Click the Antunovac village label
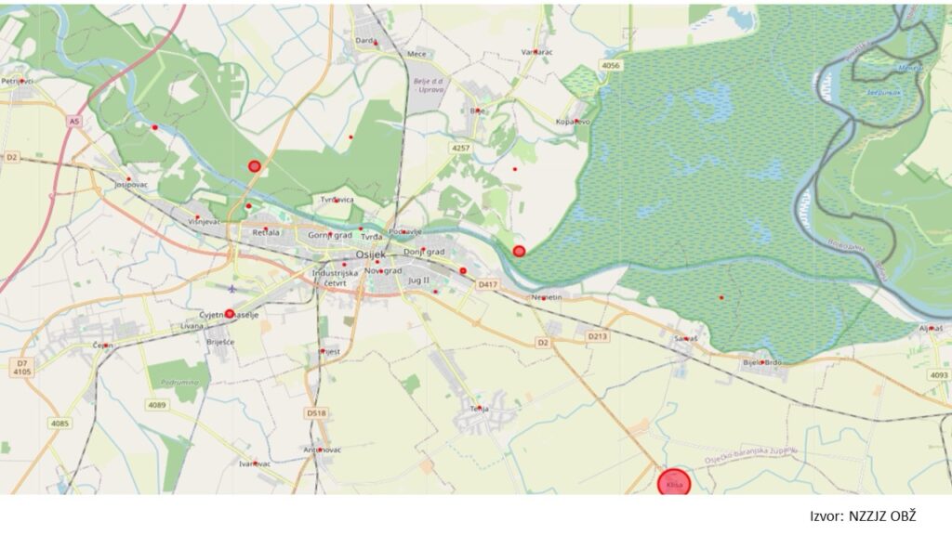This screenshot has height=535, width=952. click(323, 450)
